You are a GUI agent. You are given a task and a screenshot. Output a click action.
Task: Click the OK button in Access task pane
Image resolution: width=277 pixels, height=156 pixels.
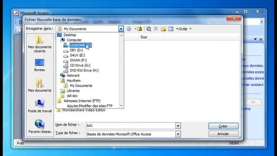click(x=253, y=102)
